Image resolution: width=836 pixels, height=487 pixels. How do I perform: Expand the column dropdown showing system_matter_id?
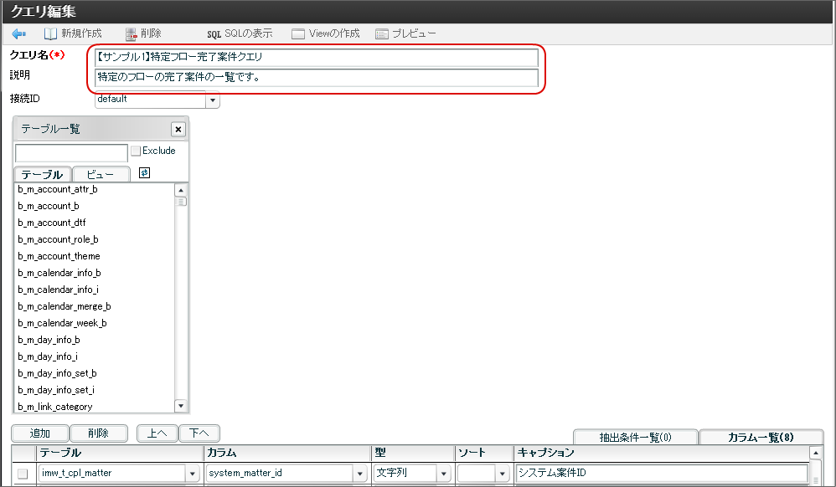point(359,472)
